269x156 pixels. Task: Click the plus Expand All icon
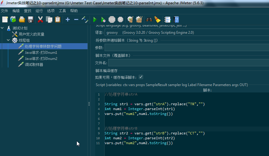(68, 19)
